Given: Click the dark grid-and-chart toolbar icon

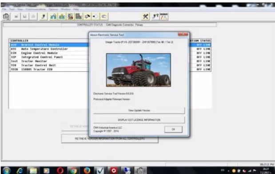Looking at the screenshot, I should [x=79, y=16].
